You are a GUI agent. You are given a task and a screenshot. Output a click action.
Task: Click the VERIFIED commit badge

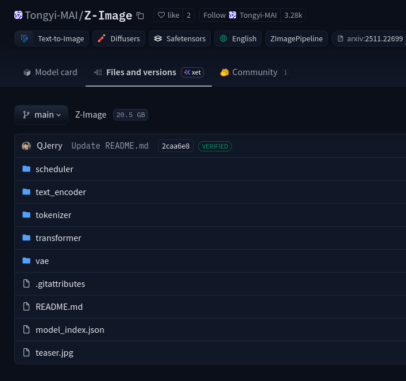click(215, 146)
